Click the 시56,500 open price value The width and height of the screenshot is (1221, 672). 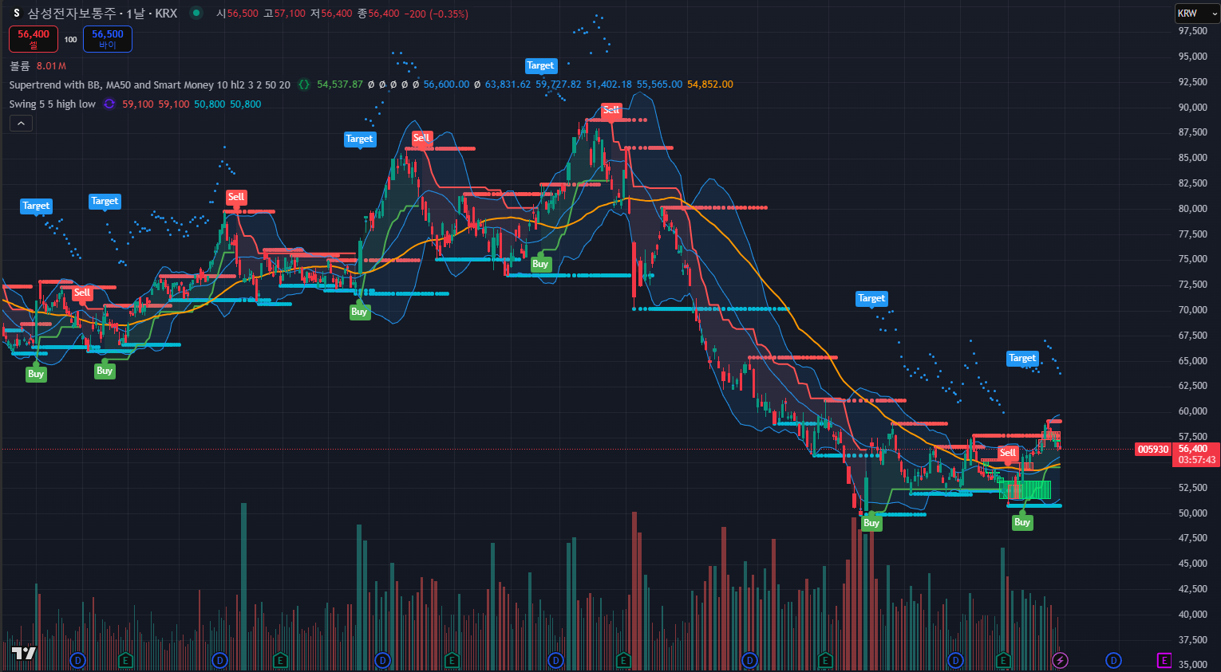(x=237, y=14)
